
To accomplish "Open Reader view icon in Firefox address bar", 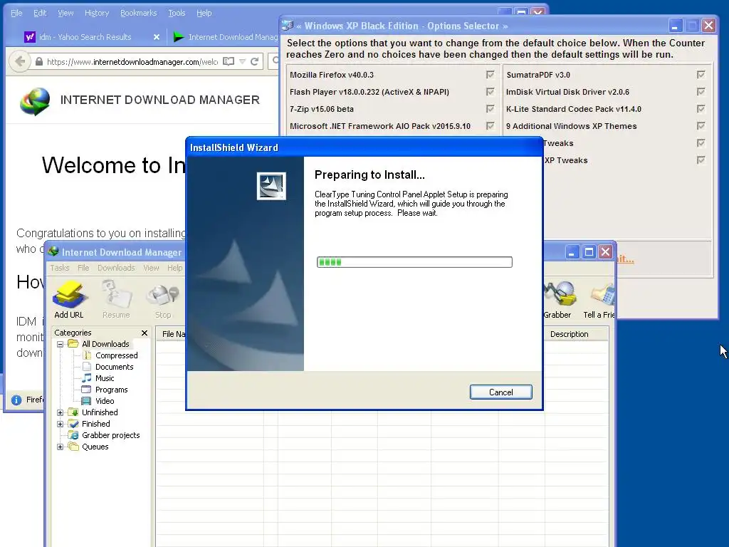I will [x=229, y=61].
